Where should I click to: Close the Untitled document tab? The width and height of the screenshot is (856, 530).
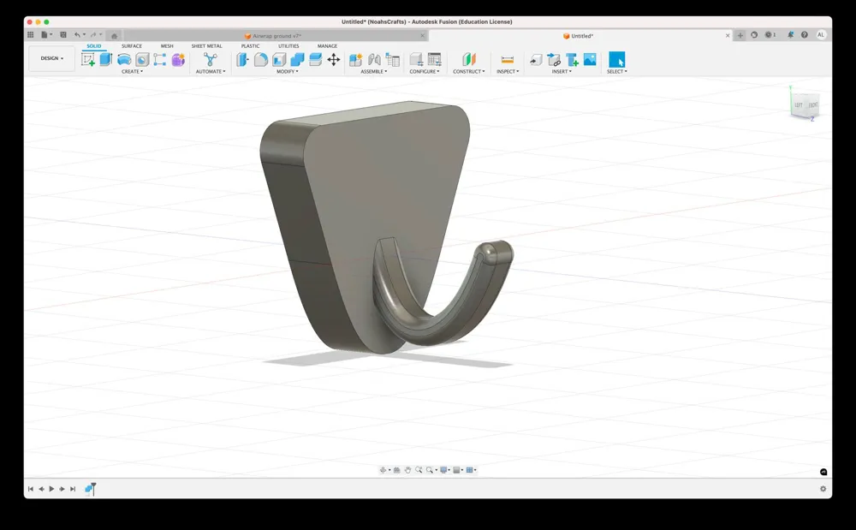pyautogui.click(x=727, y=35)
